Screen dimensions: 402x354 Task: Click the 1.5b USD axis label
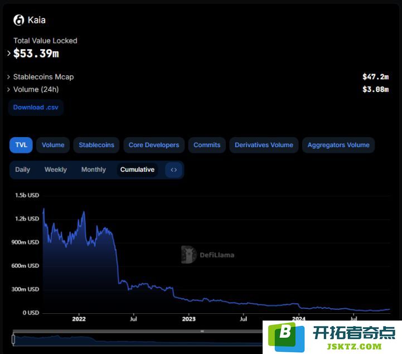27,195
